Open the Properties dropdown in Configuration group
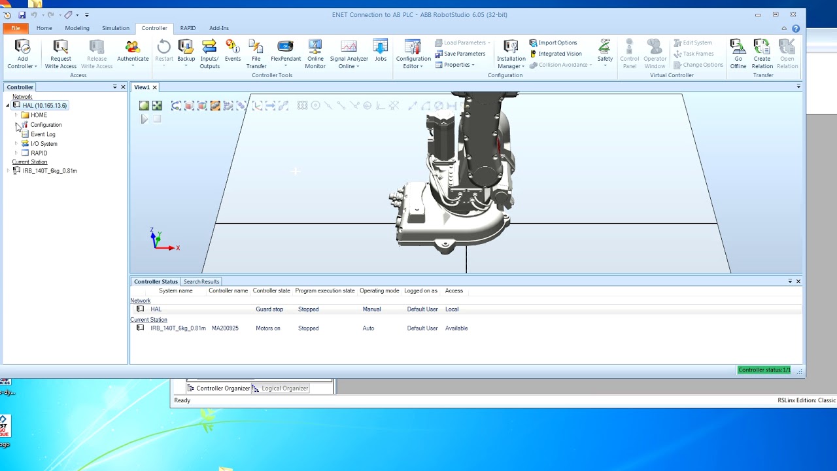The width and height of the screenshot is (837, 471). pos(455,65)
